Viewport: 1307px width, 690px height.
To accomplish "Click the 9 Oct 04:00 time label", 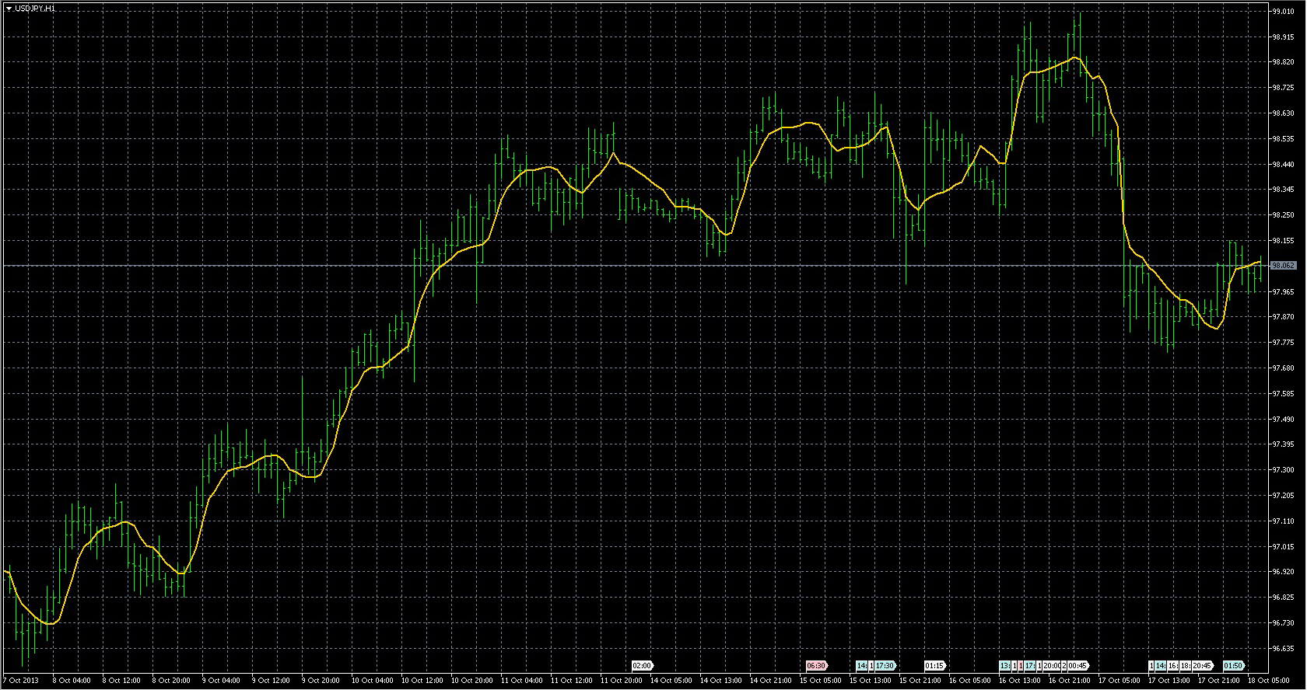I will [221, 681].
